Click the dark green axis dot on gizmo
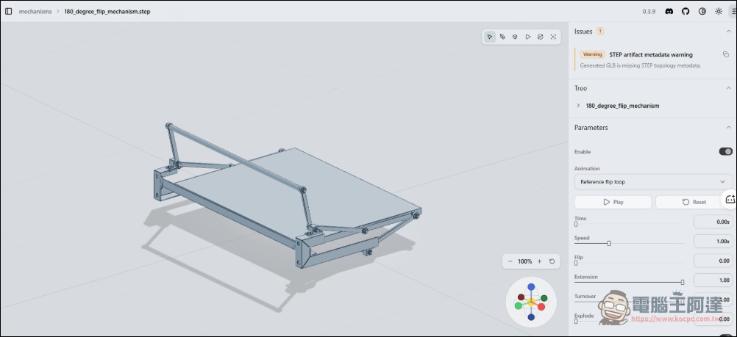737x337 pixels. point(544,297)
